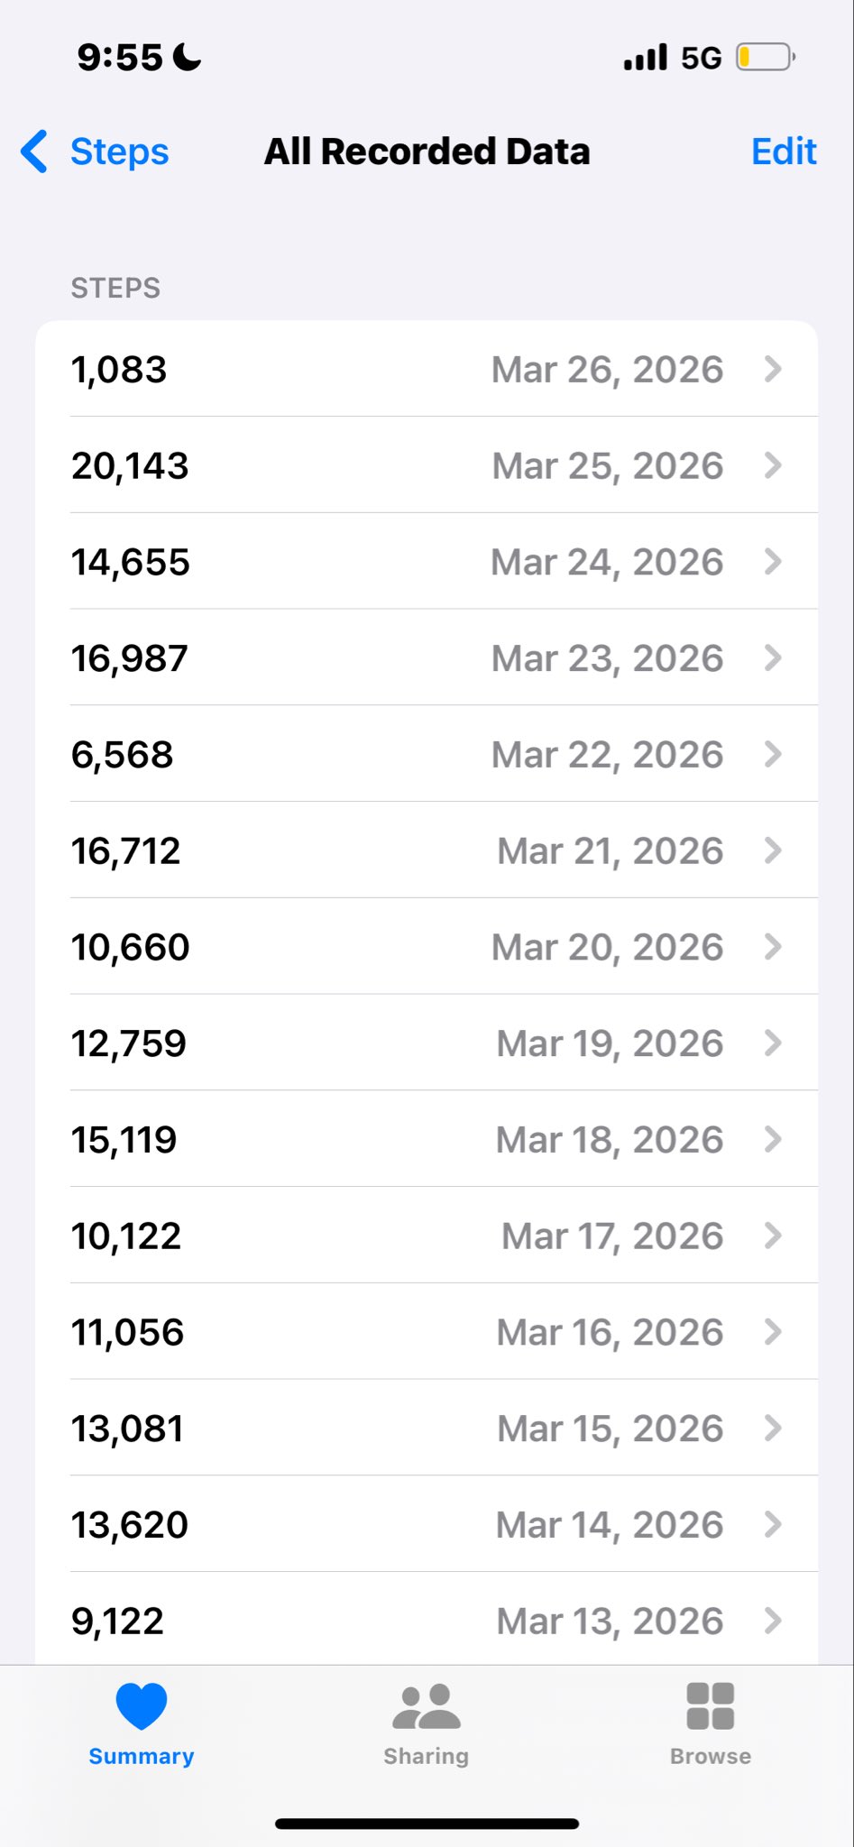The height and width of the screenshot is (1847, 854).
Task: Tap the Focus moon icon
Action: pyautogui.click(x=188, y=58)
